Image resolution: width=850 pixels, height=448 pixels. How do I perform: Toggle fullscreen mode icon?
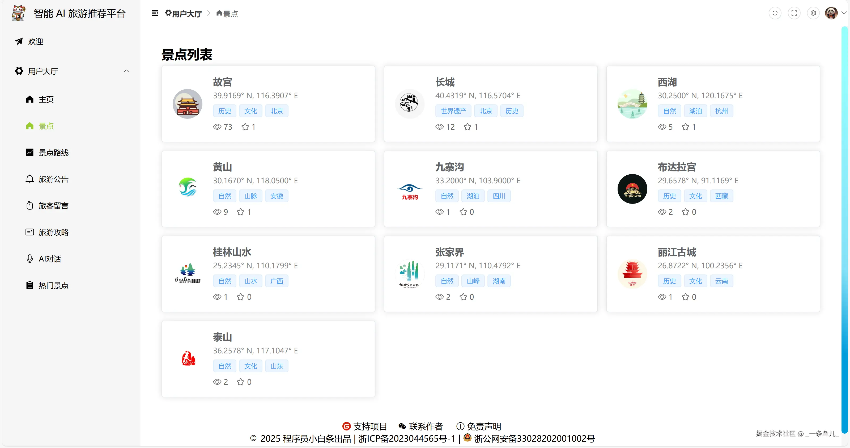click(794, 13)
